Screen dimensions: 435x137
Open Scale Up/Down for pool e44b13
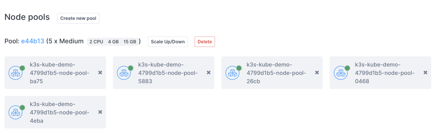(168, 42)
